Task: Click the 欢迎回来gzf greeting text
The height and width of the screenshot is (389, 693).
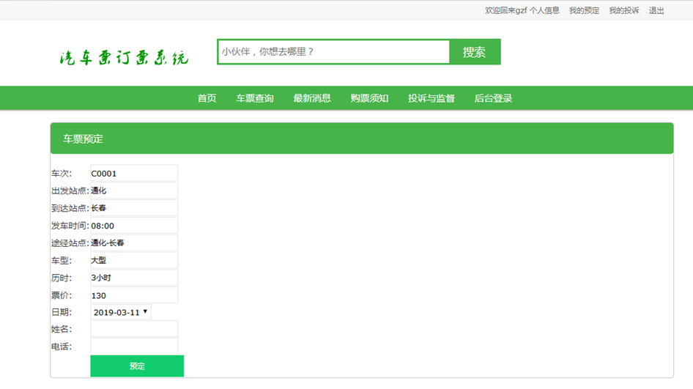Action: coord(506,10)
